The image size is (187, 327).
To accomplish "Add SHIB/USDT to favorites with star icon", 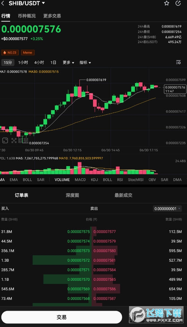I will pos(167,3).
